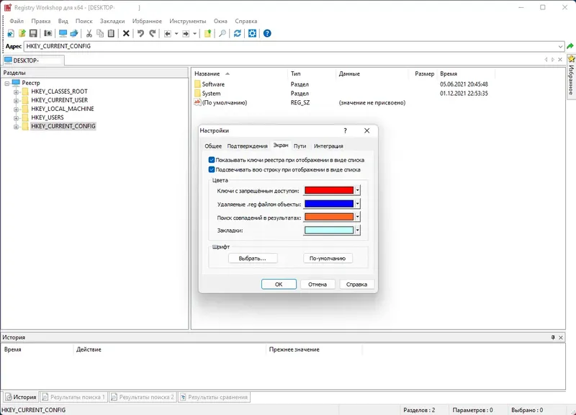The image size is (576, 415).
Task: Click the undo arrow icon
Action: pyautogui.click(x=140, y=33)
